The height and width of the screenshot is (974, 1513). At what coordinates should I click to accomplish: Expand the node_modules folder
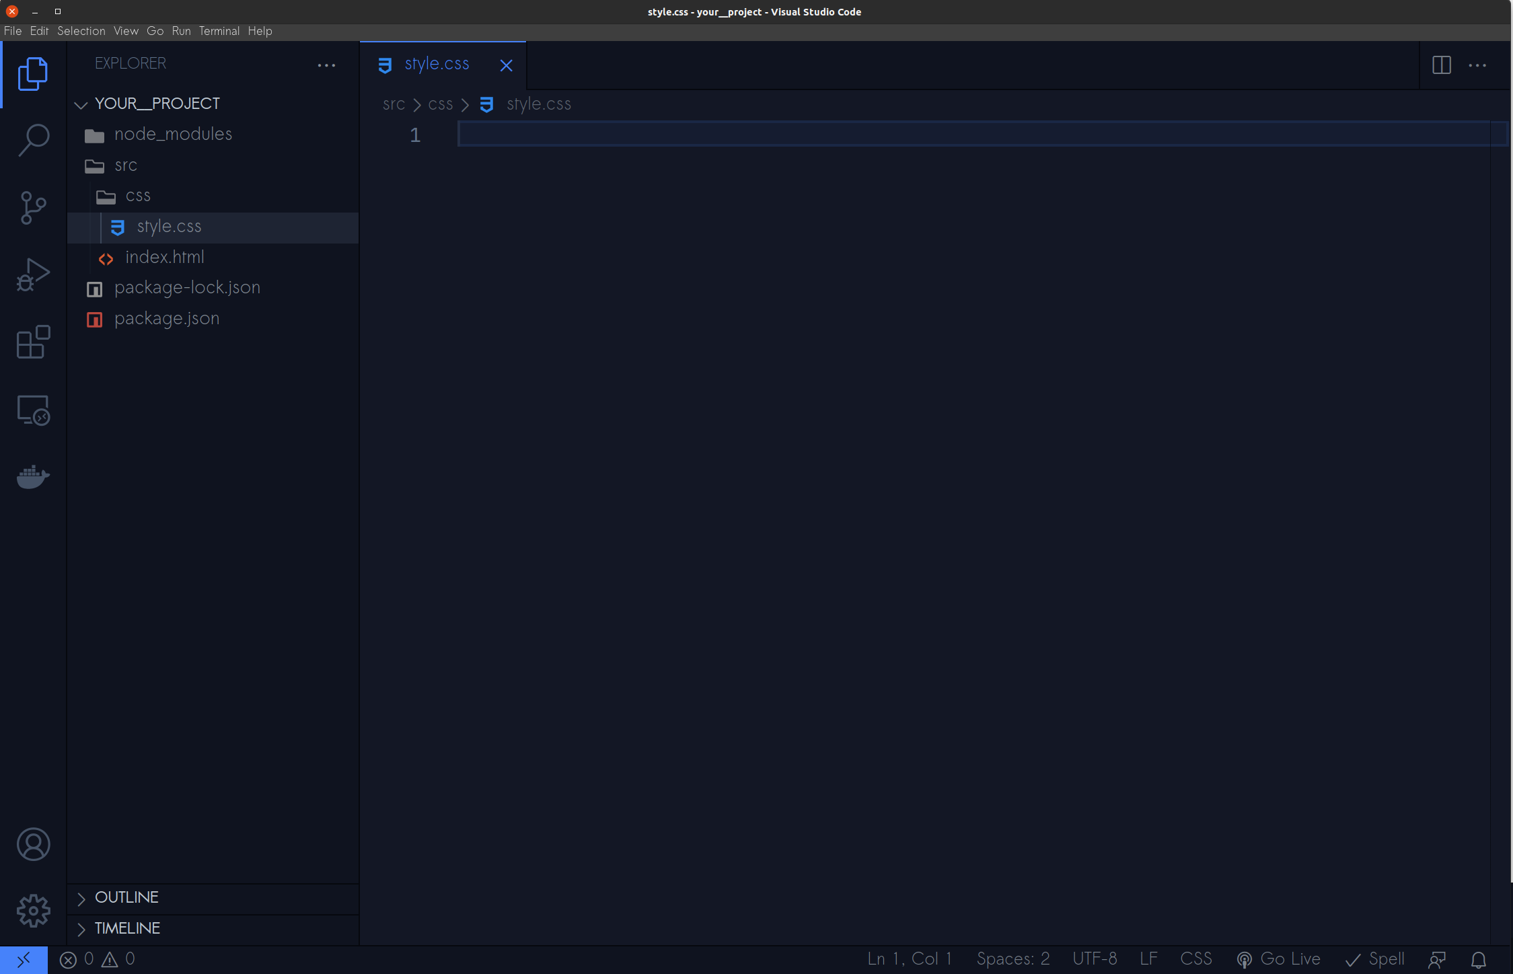tap(213, 135)
